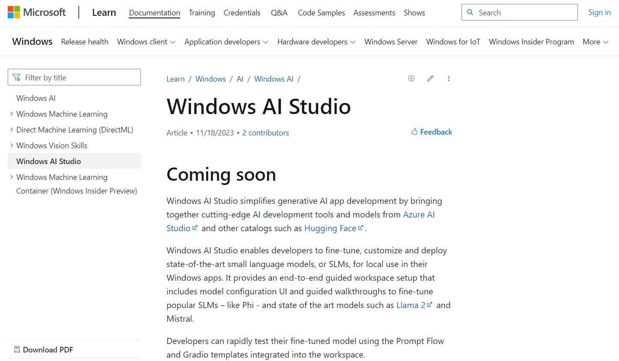The height and width of the screenshot is (361, 619).
Task: Switch to the Documentation tab
Action: pyautogui.click(x=155, y=13)
